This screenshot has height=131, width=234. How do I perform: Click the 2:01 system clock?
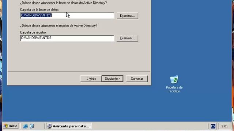224,126
